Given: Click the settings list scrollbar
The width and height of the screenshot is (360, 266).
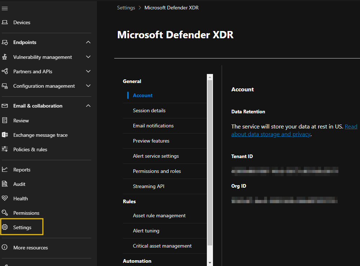Looking at the screenshot, I should 210,162.
